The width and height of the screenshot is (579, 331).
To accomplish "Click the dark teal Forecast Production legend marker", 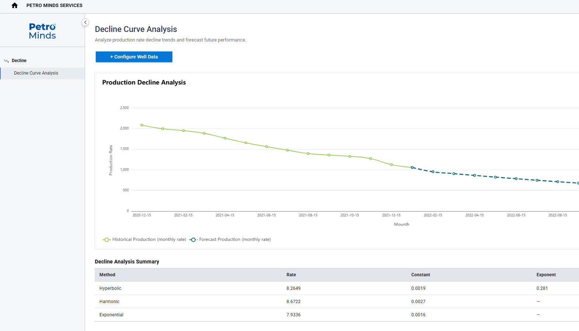I will 193,240.
